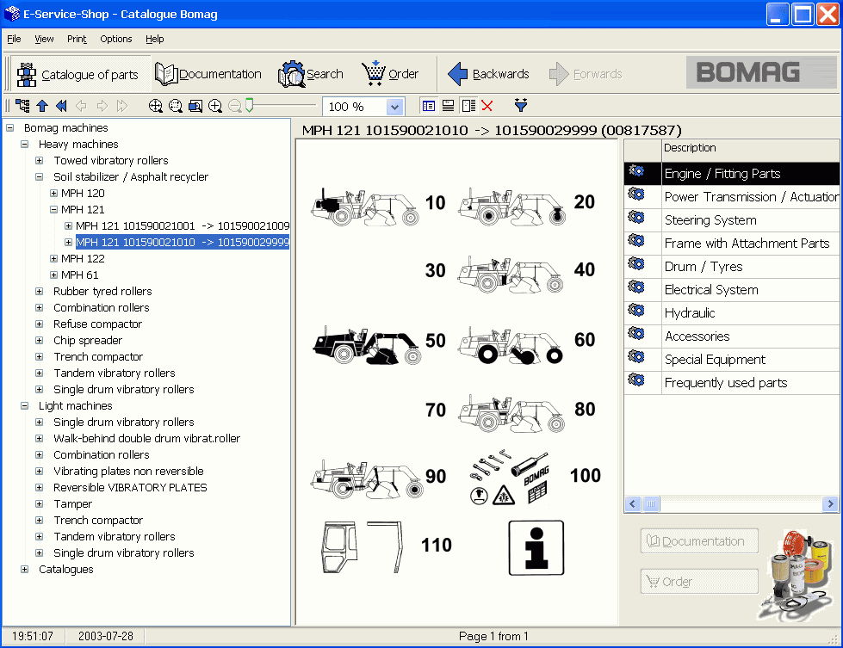The width and height of the screenshot is (843, 648).
Task: Click the information i icon
Action: [x=536, y=547]
